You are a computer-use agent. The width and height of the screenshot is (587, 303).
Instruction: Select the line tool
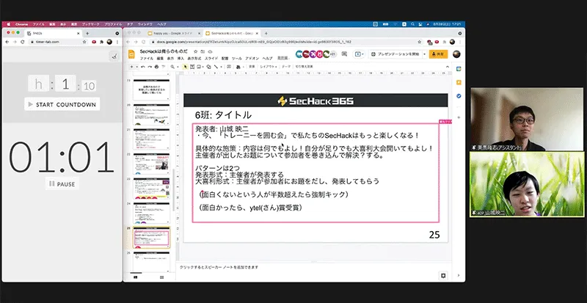pos(216,67)
